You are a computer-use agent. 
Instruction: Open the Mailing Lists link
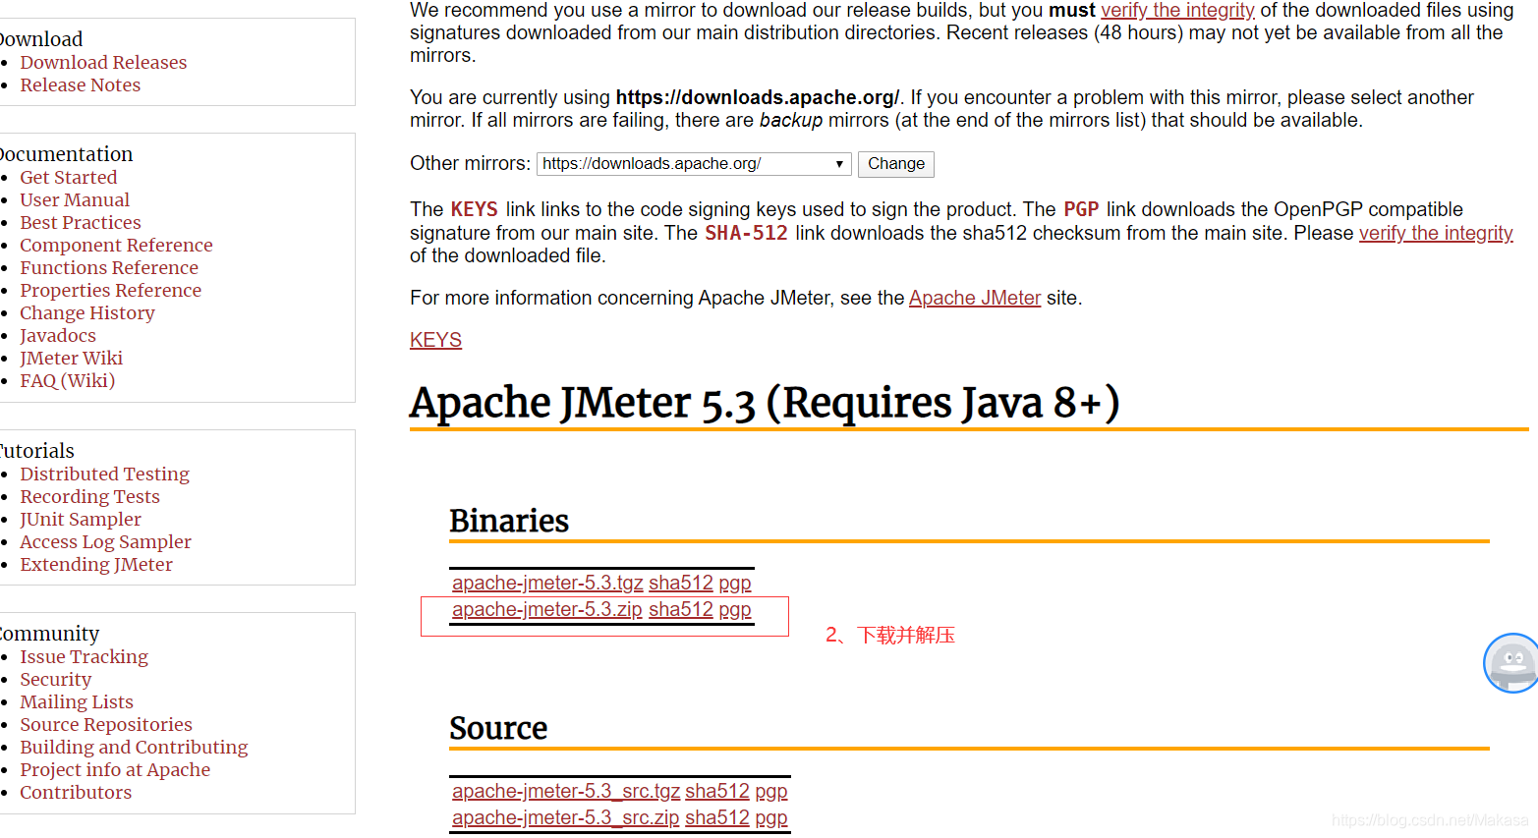pos(77,701)
